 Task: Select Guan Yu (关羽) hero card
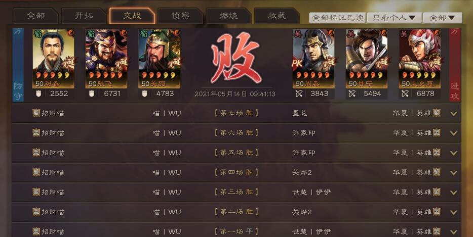click(x=160, y=59)
